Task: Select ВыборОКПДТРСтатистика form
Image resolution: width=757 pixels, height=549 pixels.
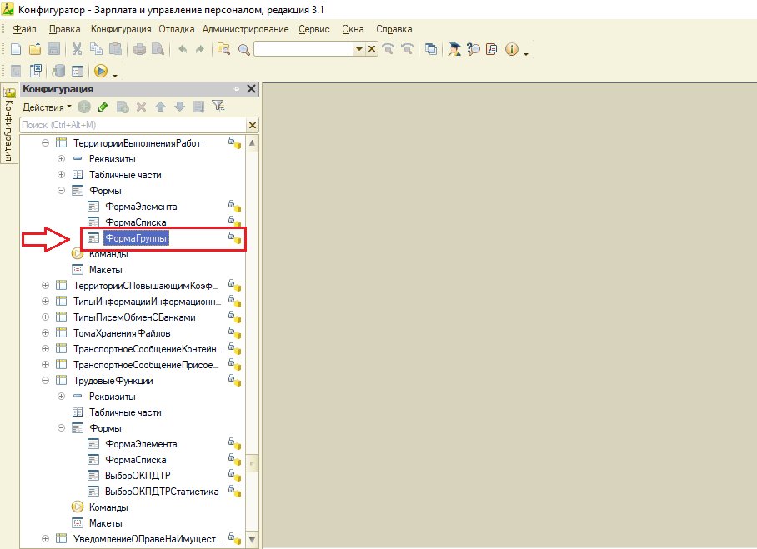Action: (x=162, y=492)
